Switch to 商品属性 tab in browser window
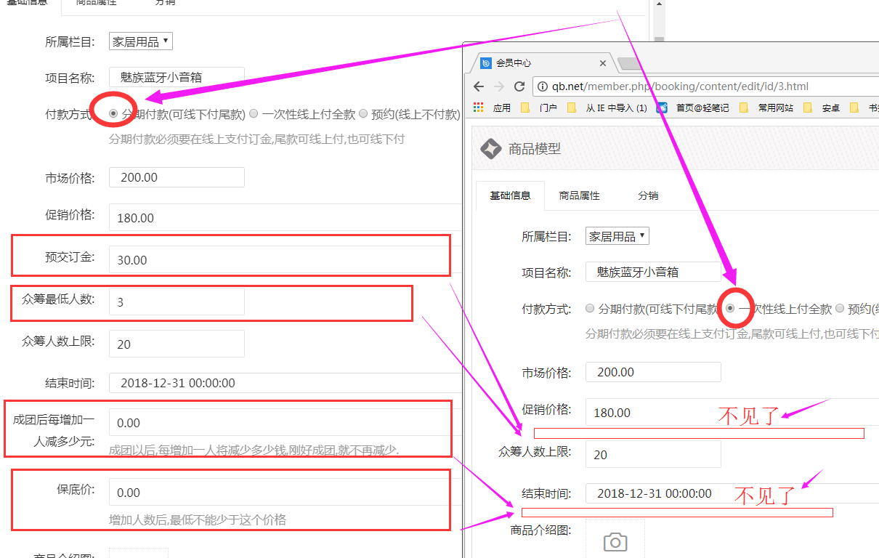879x558 pixels. (579, 195)
